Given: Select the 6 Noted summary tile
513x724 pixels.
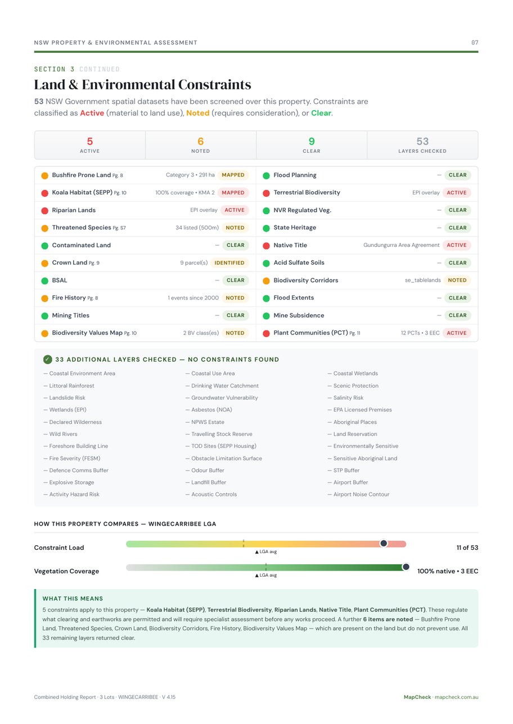Looking at the screenshot, I should click(x=201, y=145).
